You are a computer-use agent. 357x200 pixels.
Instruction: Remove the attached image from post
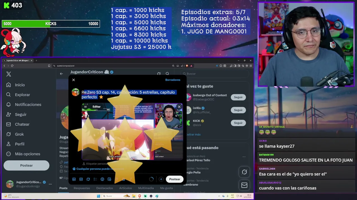click(179, 107)
